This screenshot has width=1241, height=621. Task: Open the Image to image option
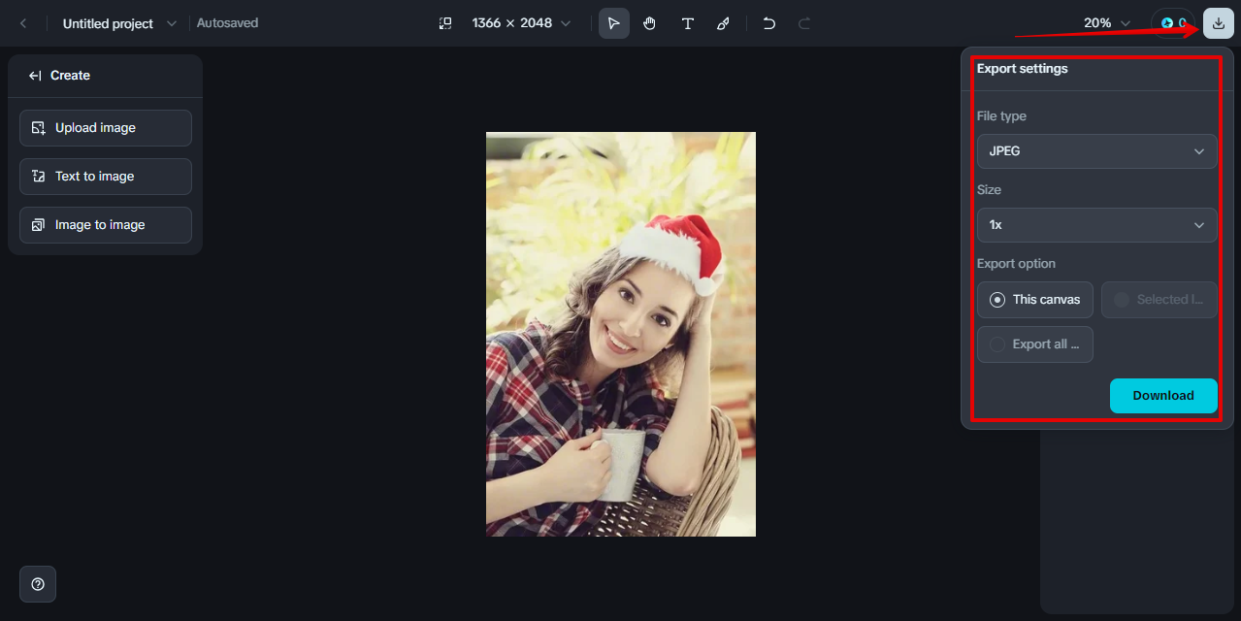106,225
